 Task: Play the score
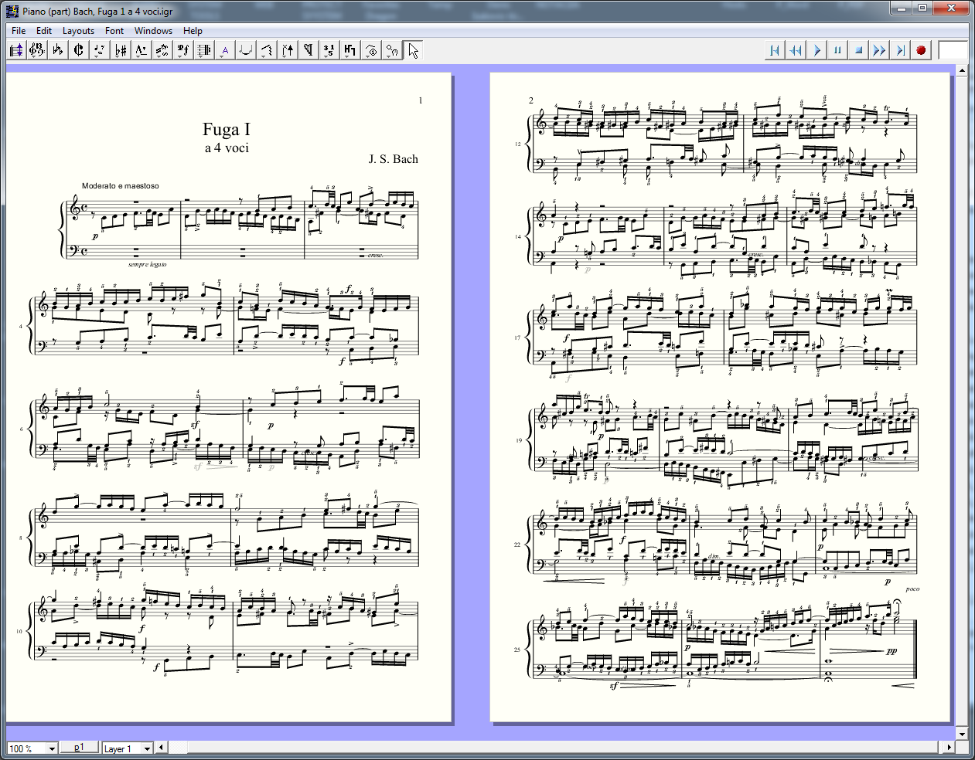816,50
